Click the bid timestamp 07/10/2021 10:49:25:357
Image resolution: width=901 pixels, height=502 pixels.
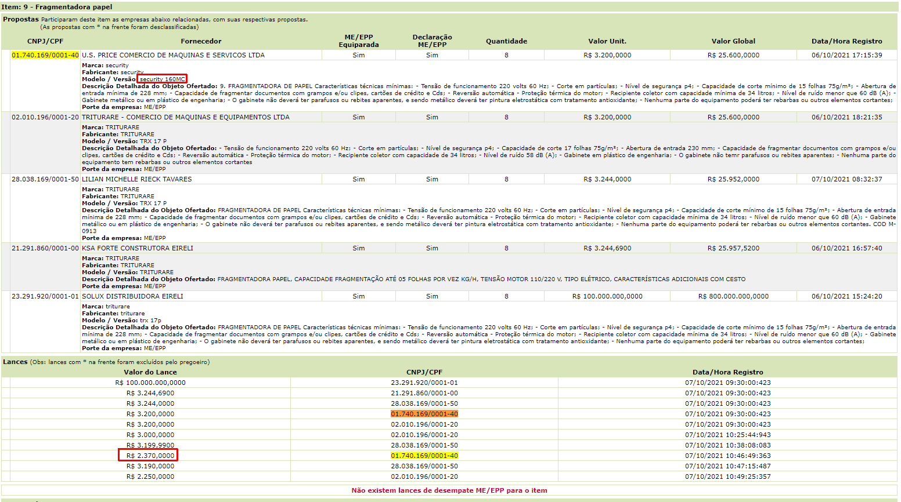pyautogui.click(x=727, y=476)
